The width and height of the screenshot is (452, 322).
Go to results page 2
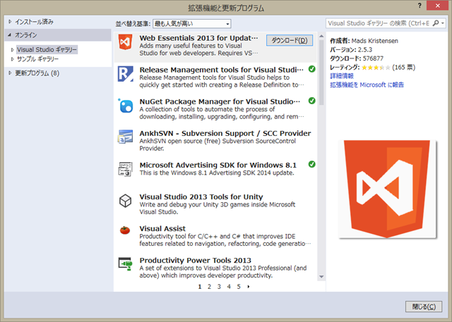[209, 287]
